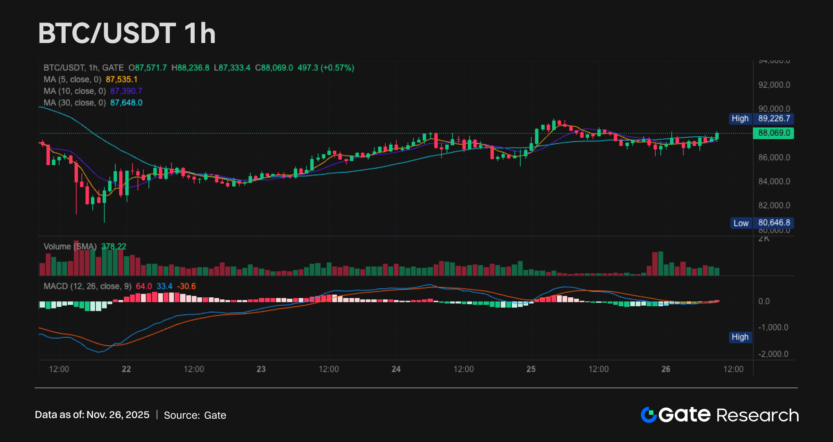Click the current price tag 88,069.0
Screen dimensions: 833x442
(x=774, y=133)
